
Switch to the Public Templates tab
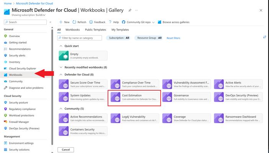coord(95,29)
